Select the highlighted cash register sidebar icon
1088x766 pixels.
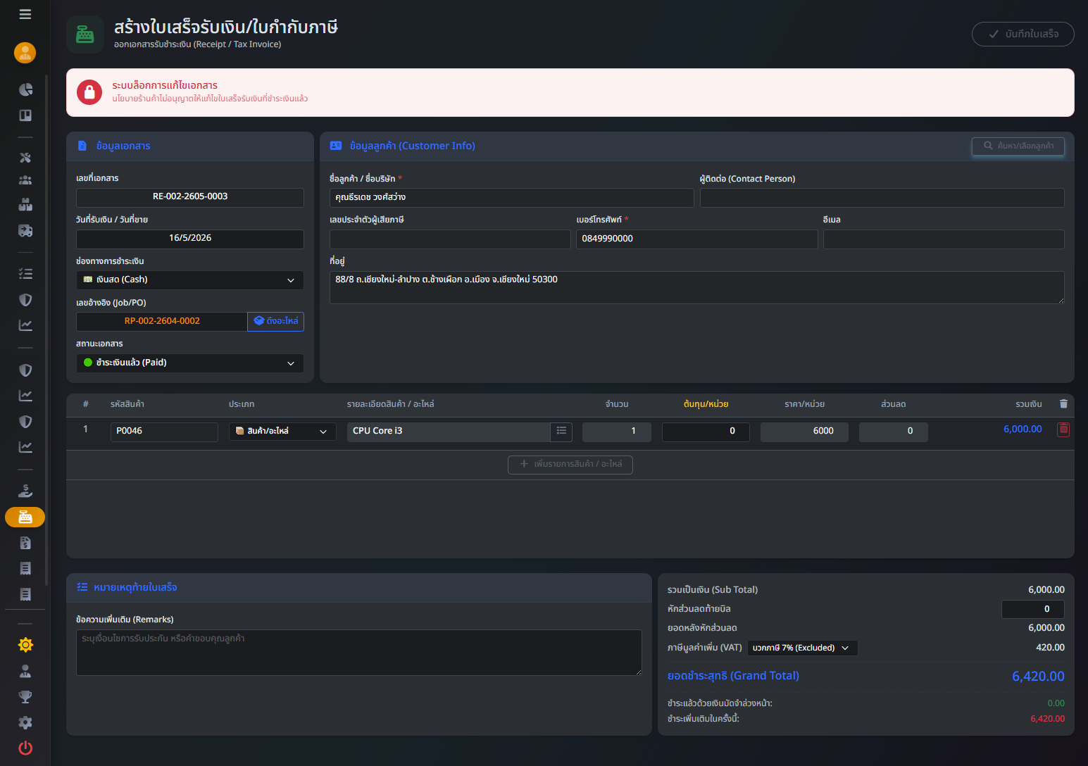[x=25, y=517]
